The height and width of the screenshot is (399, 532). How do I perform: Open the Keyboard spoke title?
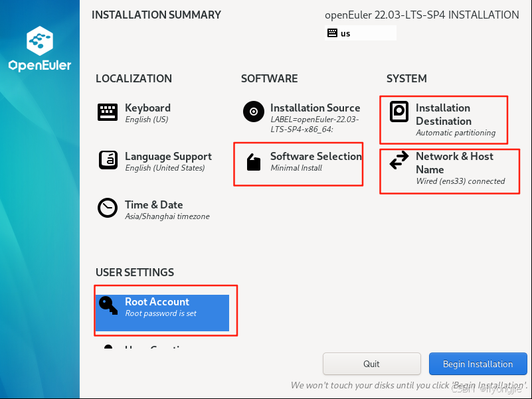click(x=147, y=108)
